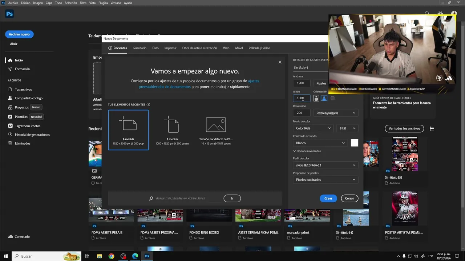Switch to the Recientes tab
Viewport: 465px width, 261px height.
tap(117, 48)
